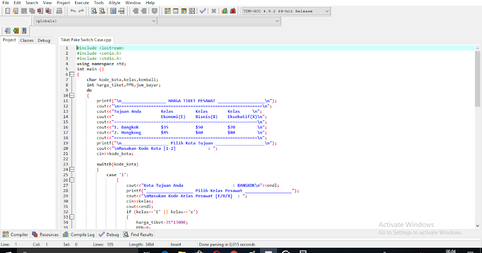Open an existing file with the Open icon
The width and height of the screenshot is (482, 253).
[15, 11]
